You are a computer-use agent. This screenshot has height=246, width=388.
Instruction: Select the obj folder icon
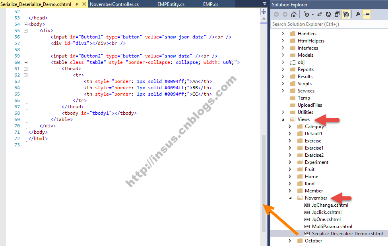pos(293,62)
